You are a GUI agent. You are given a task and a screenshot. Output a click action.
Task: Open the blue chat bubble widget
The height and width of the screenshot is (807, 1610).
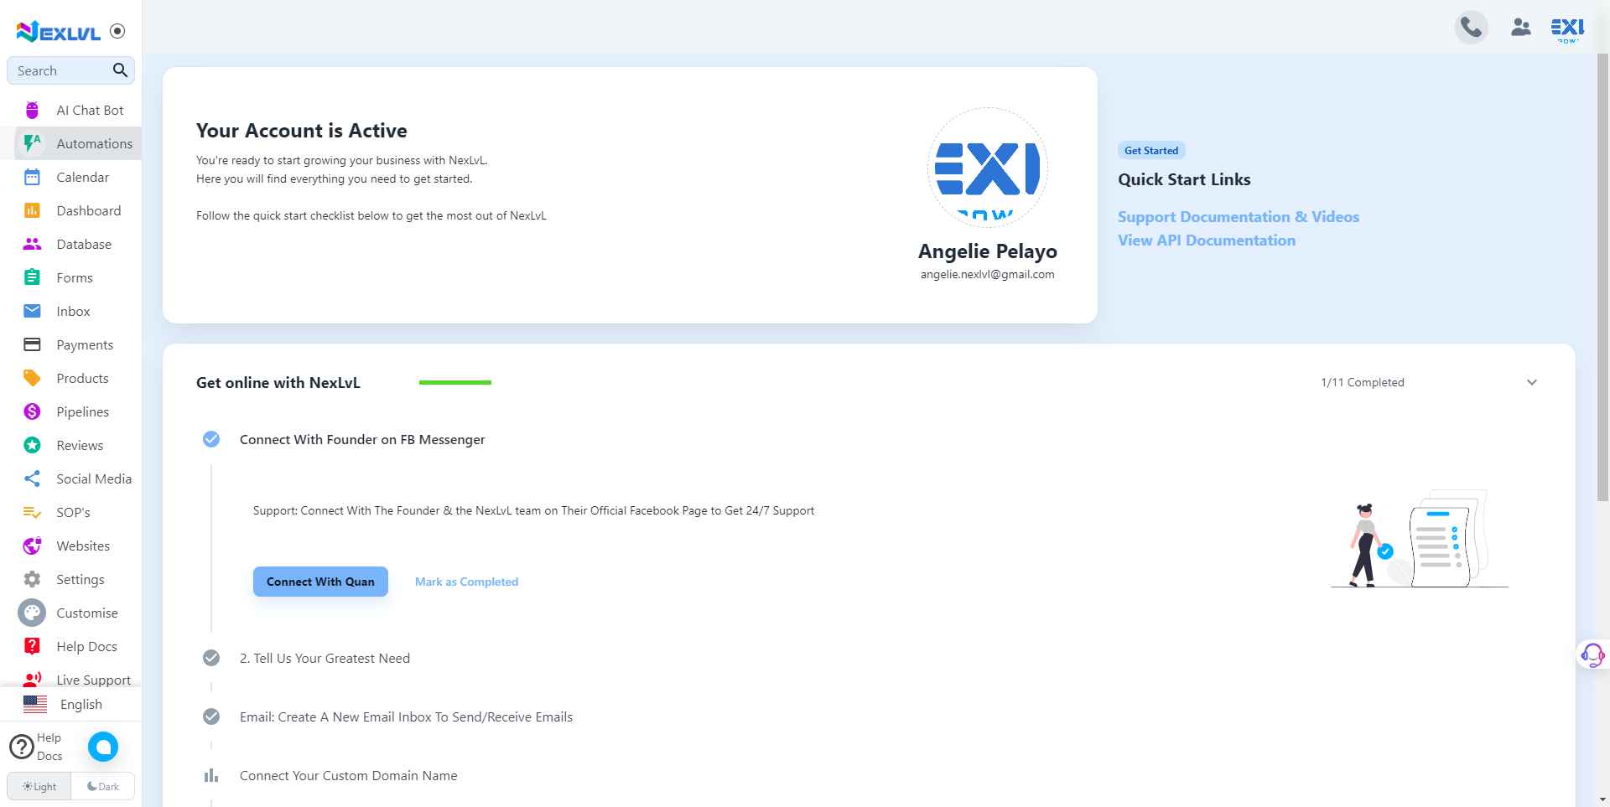pos(103,747)
